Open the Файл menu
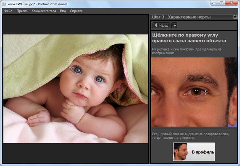 click(x=8, y=11)
